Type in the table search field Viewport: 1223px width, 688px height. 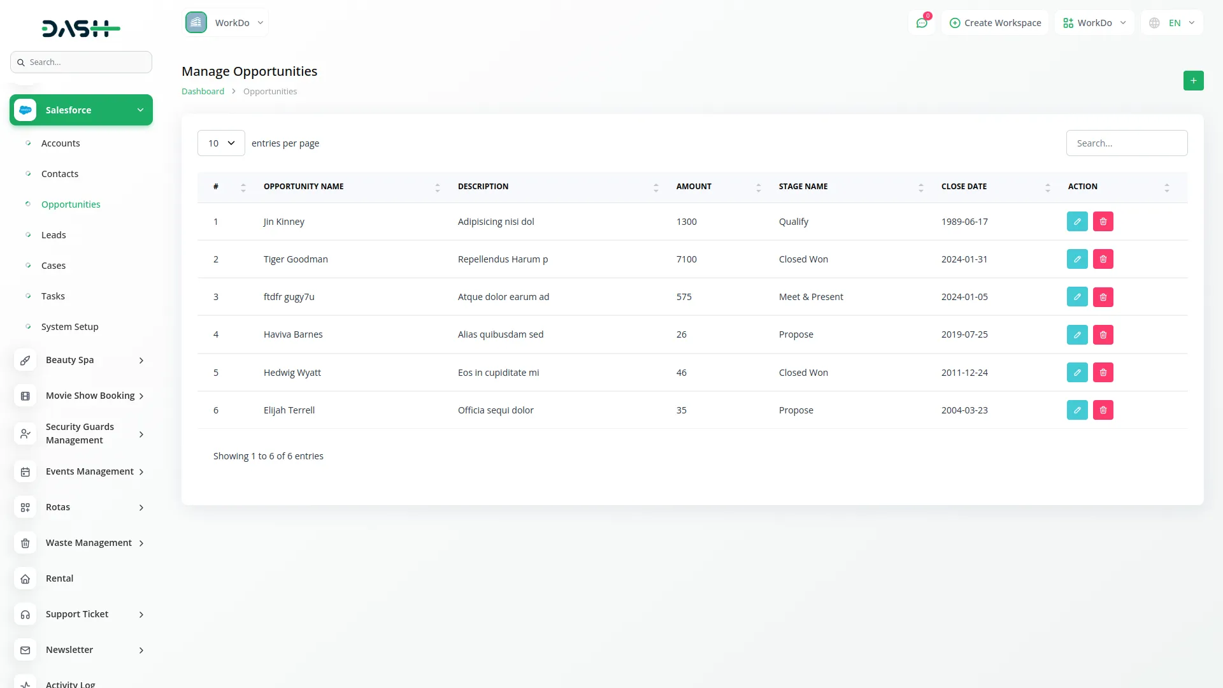pos(1126,143)
